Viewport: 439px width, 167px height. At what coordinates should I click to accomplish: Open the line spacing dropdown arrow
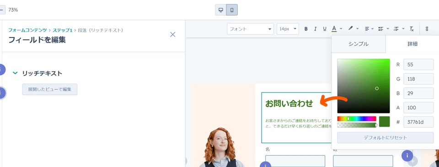coord(403,29)
